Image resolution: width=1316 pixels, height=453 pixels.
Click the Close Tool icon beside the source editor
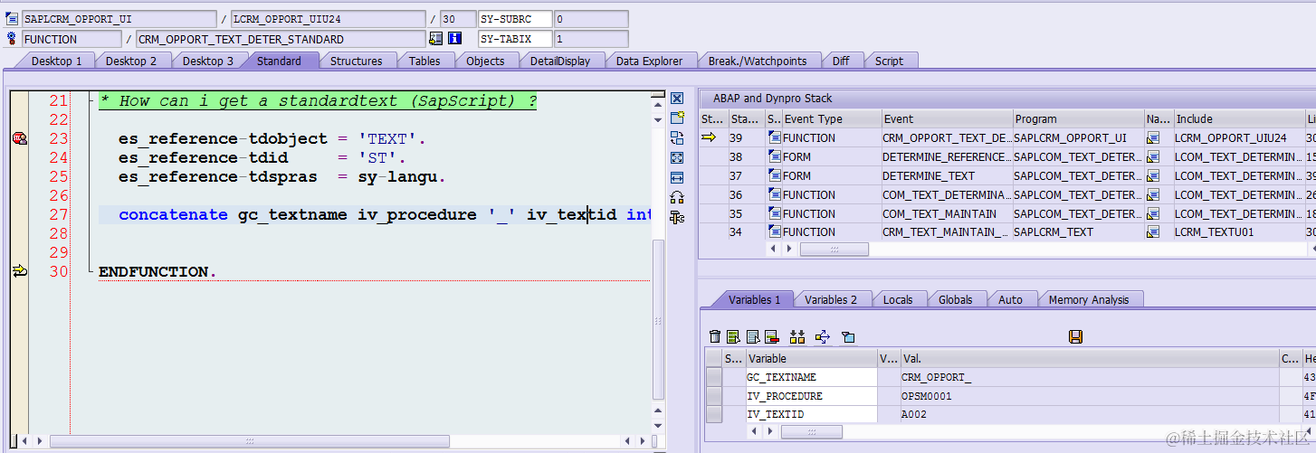coord(676,98)
